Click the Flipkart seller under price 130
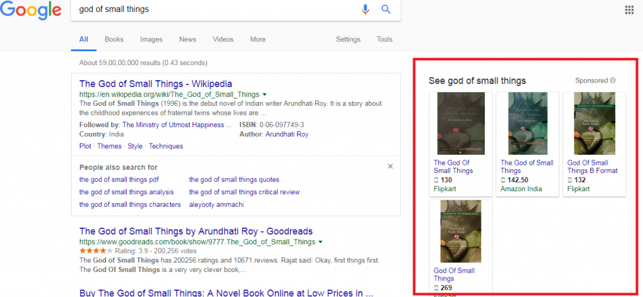 pyautogui.click(x=445, y=189)
